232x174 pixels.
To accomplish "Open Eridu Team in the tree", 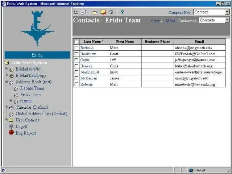I will click(x=30, y=95).
